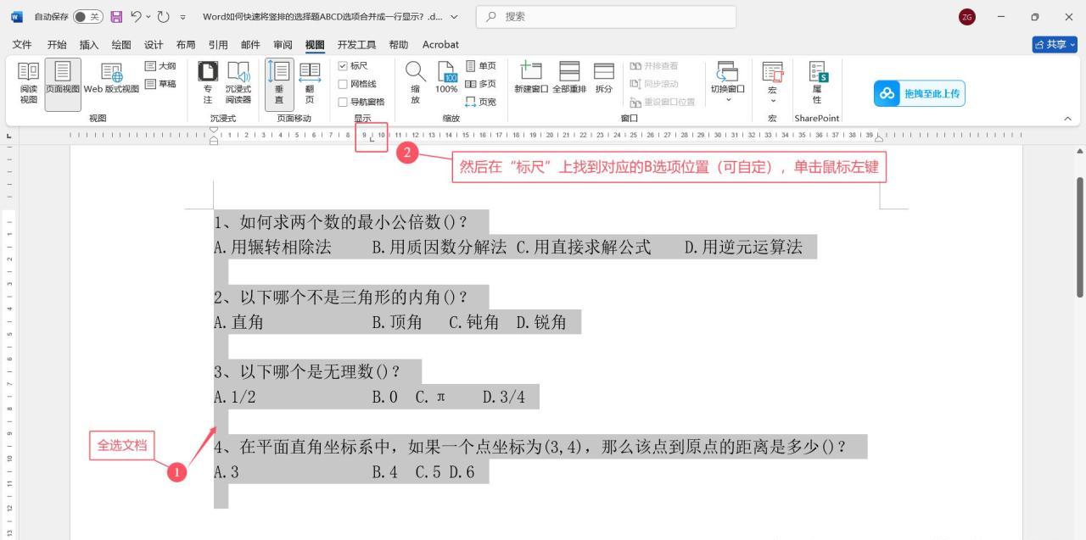Click Arrange All (全部重排)
The image size is (1086, 540).
(x=569, y=78)
